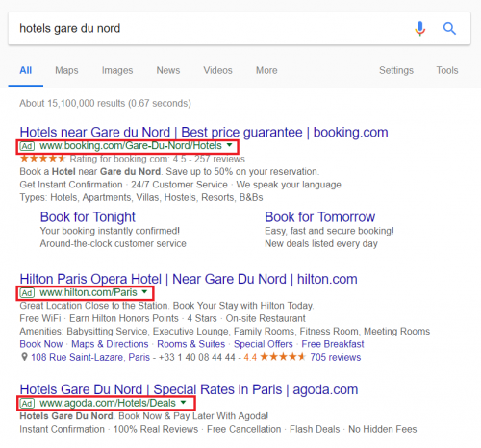Click the blue magnifier search icon
481x448 pixels.
click(449, 29)
